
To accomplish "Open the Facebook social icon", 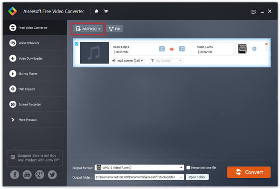I will pyautogui.click(x=15, y=175).
